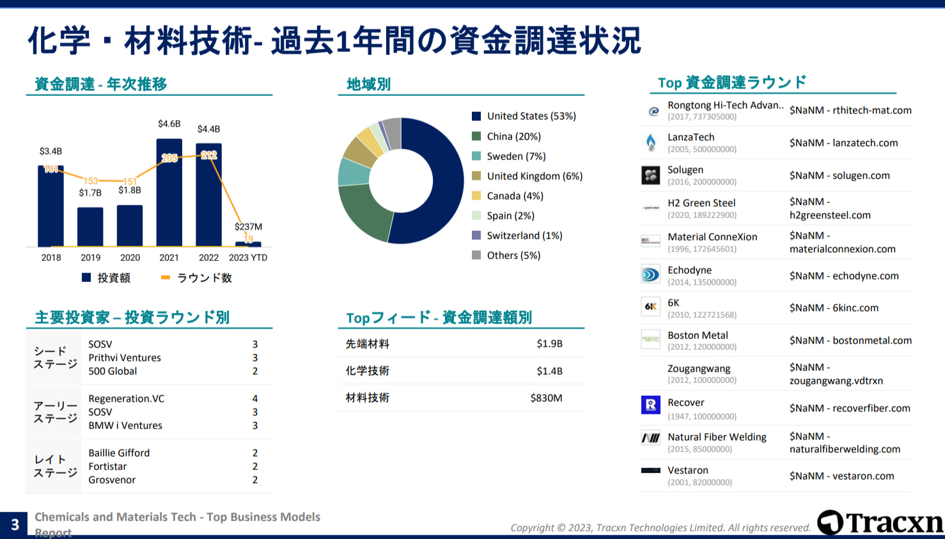Screen dimensions: 945x539
Task: Click the Prithvi Ventures investor name
Action: 125,357
